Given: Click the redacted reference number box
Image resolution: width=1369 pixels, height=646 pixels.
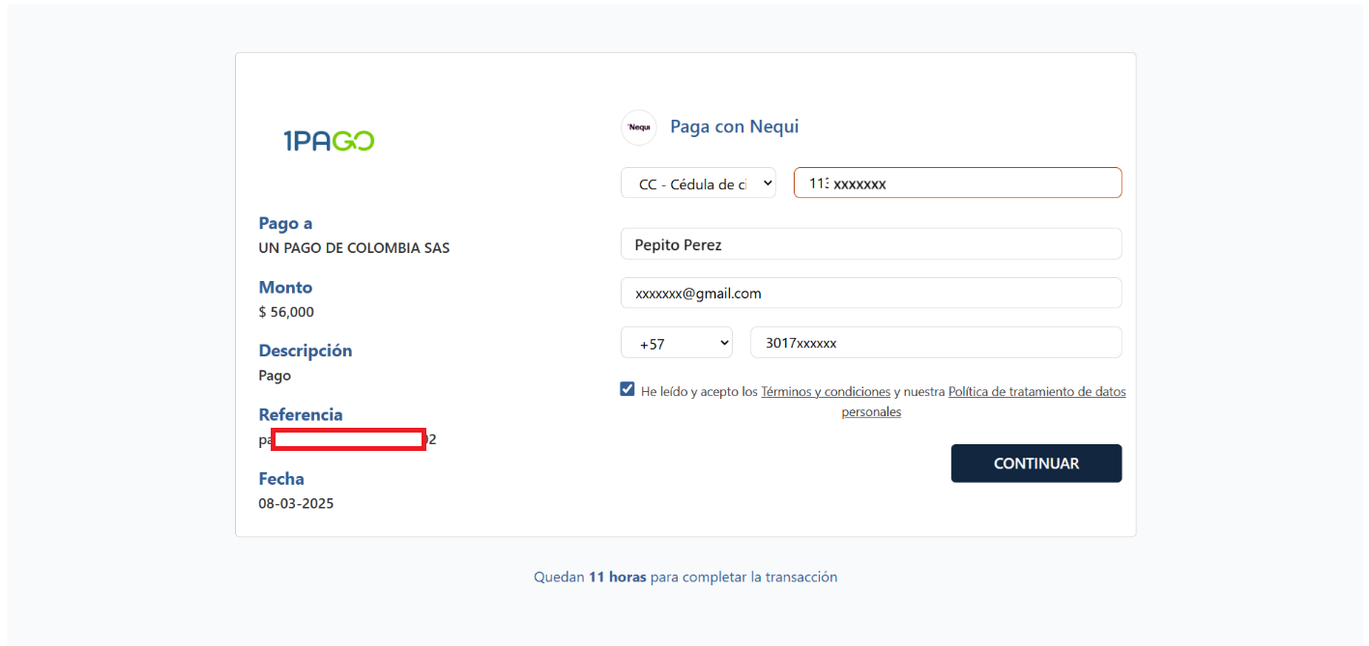Looking at the screenshot, I should coord(348,440).
